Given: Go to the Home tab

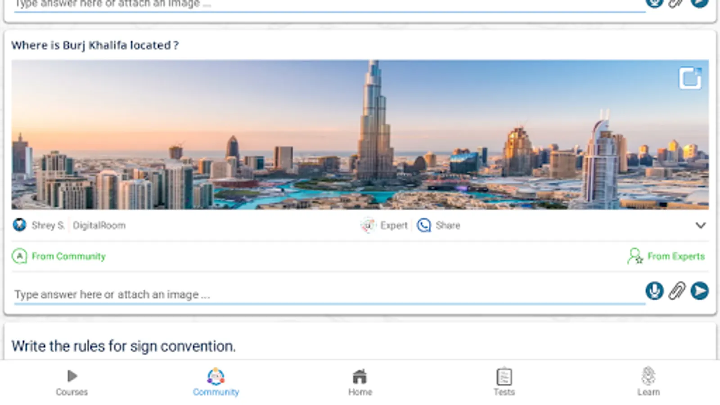Looking at the screenshot, I should pos(360,382).
